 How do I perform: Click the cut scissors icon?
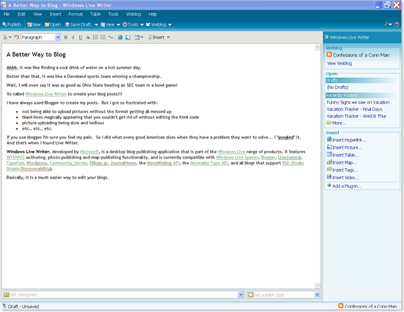(5, 37)
